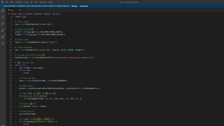Viewport: 224px width, 126px height.
Task: Click the deneme breadcrumb folder
Action: [47, 14]
